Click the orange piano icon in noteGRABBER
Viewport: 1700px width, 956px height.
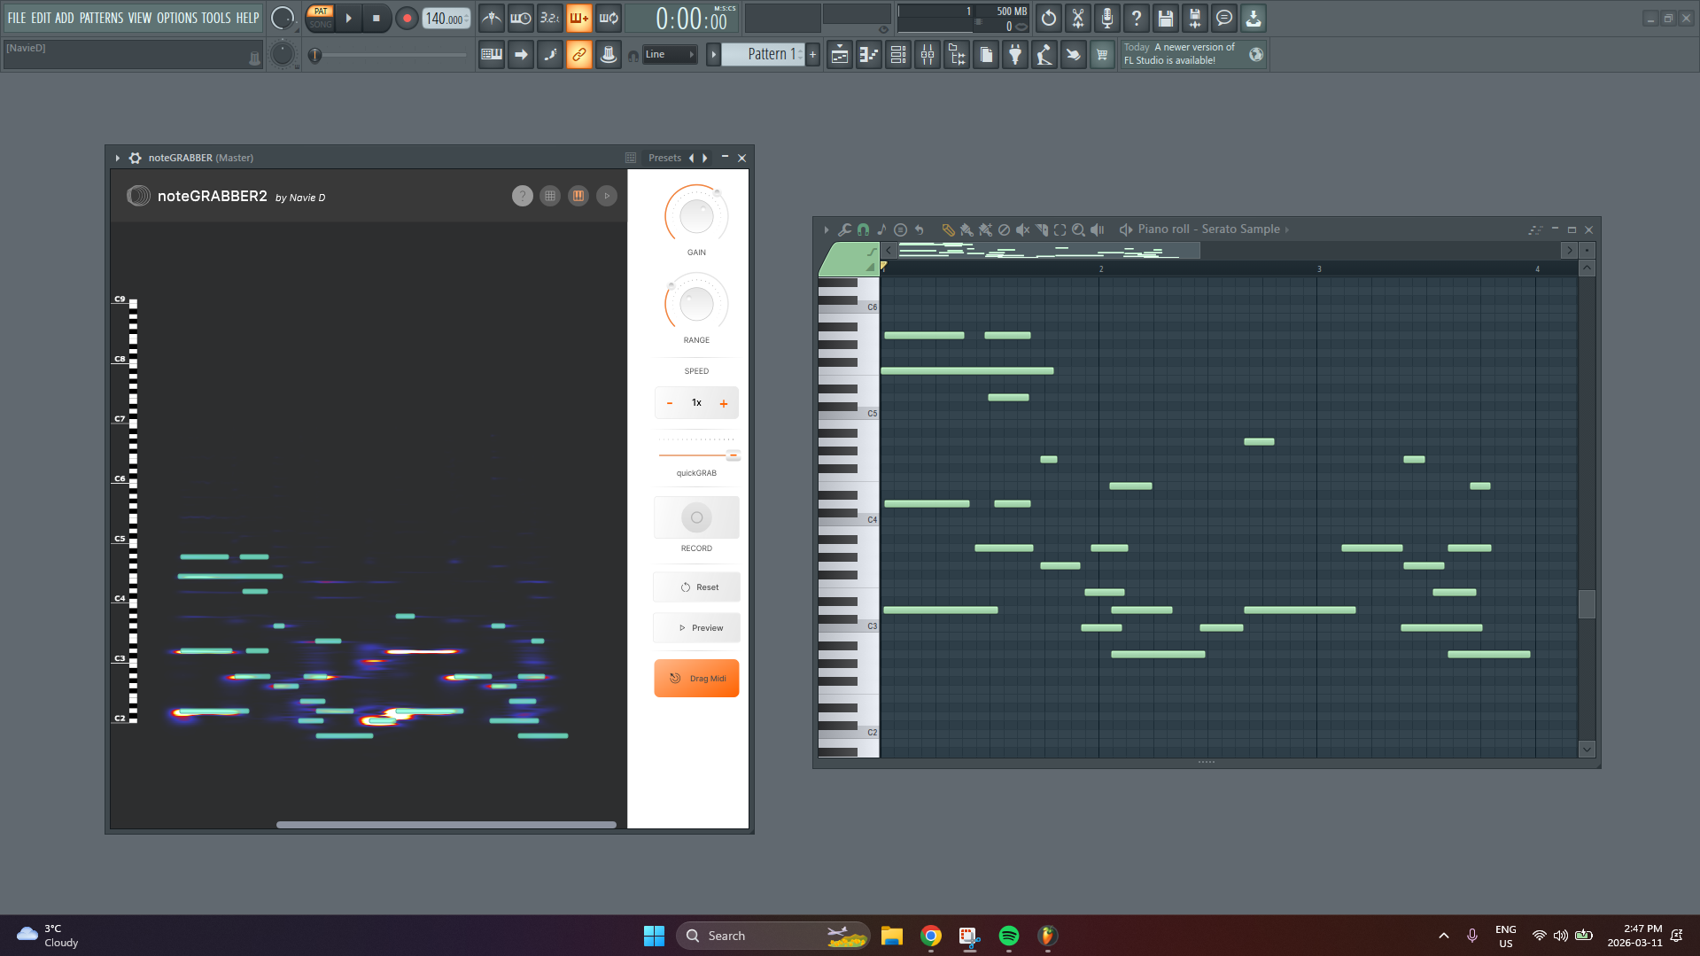click(578, 196)
